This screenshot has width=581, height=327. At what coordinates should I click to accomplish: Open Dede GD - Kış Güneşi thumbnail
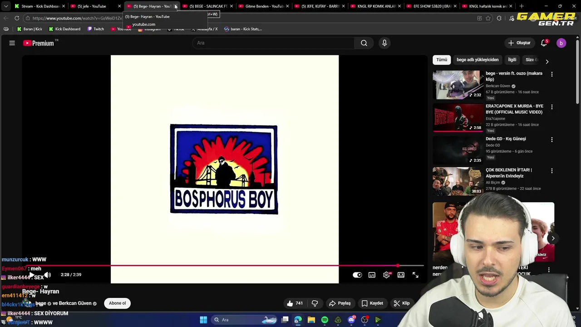[x=458, y=150]
